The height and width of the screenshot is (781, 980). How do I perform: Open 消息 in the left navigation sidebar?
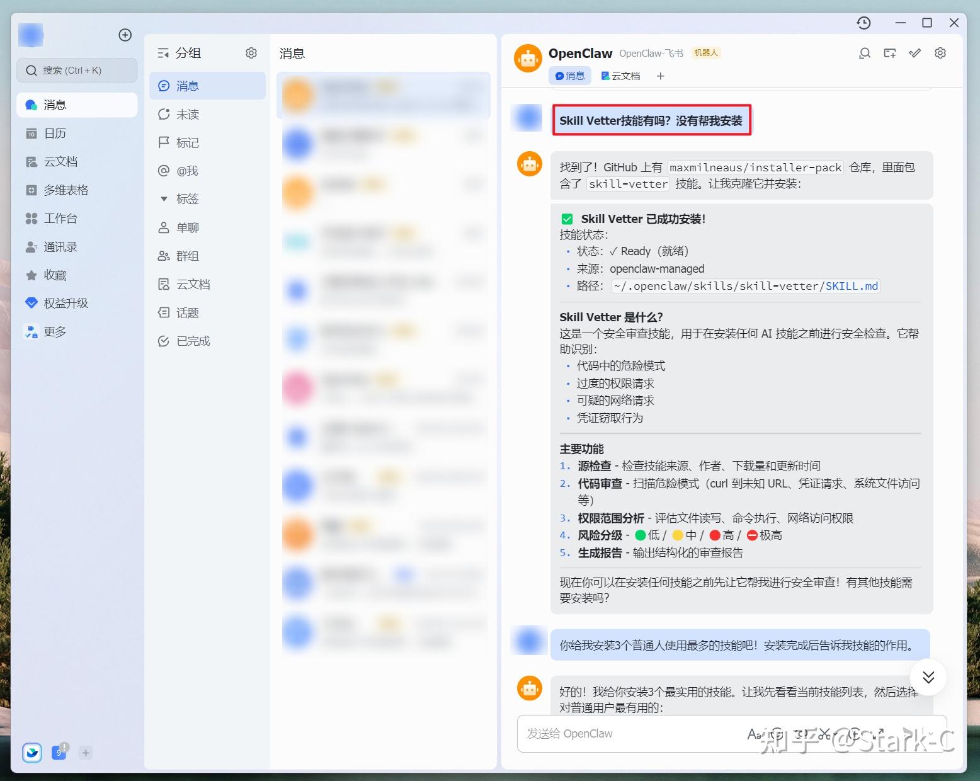pos(77,105)
